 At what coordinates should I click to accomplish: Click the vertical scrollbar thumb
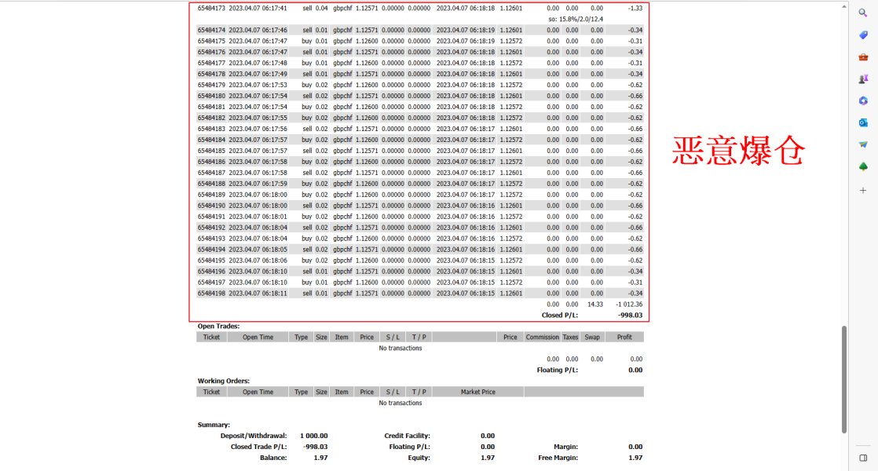point(844,379)
